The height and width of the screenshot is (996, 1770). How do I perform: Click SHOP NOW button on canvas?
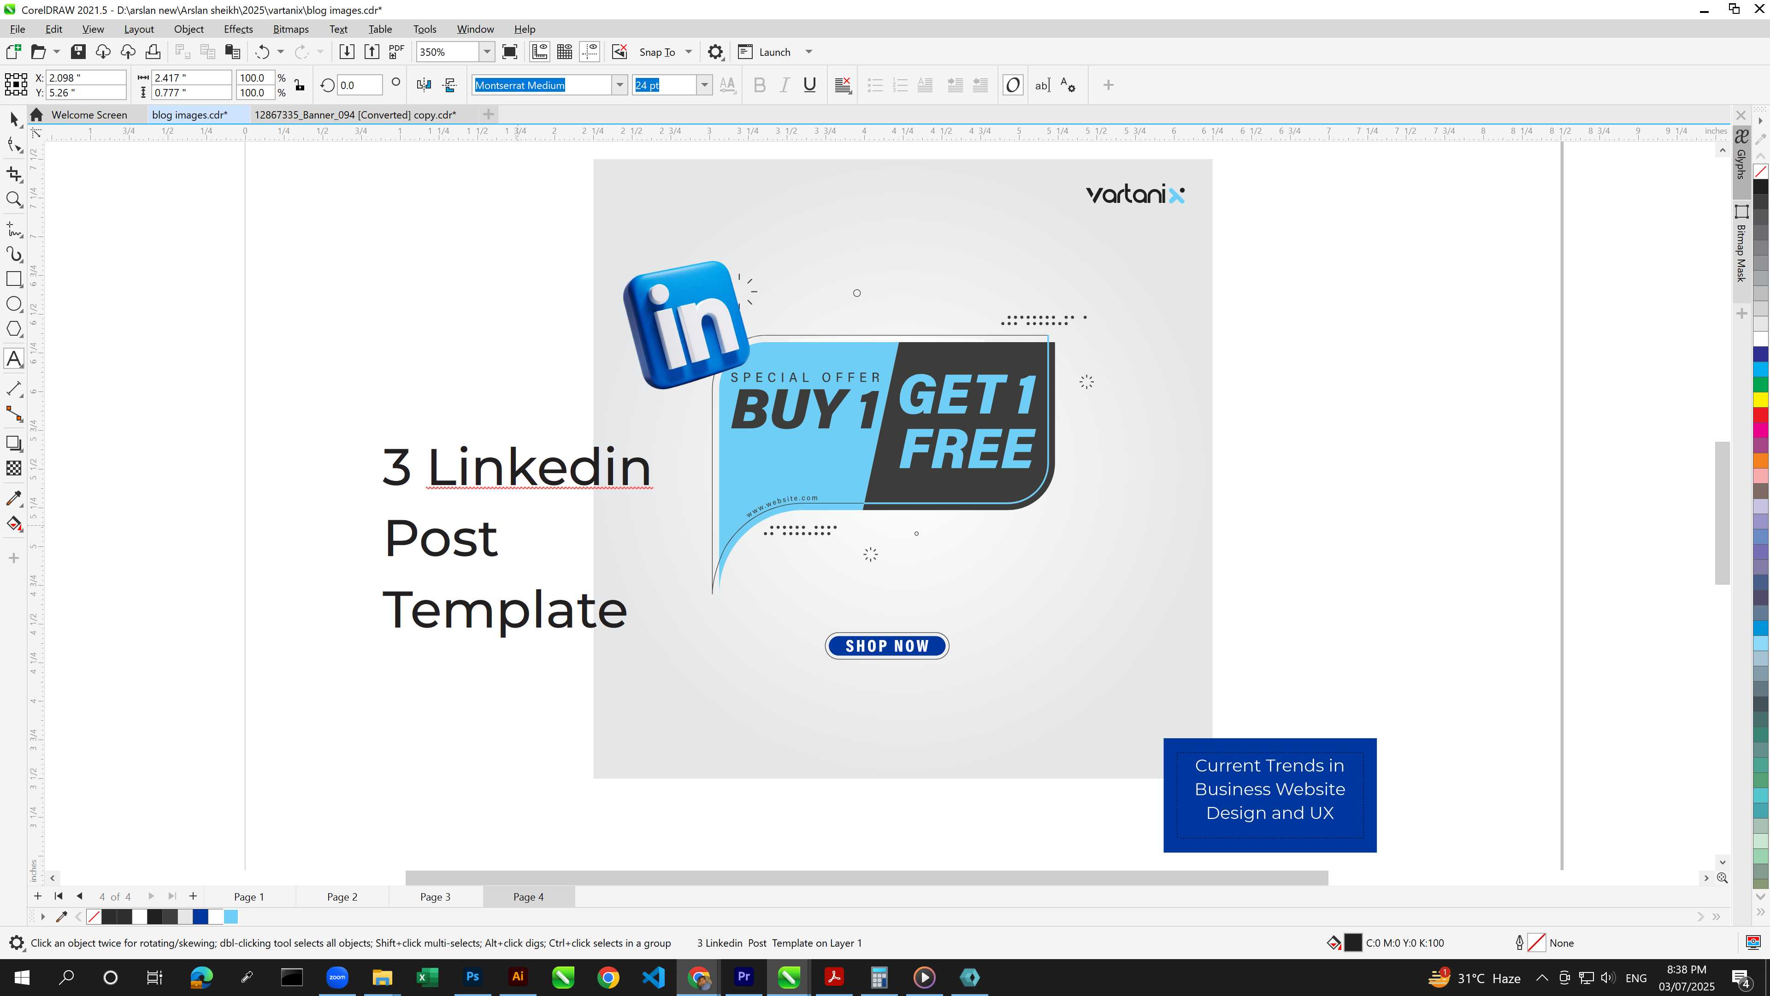click(x=886, y=646)
